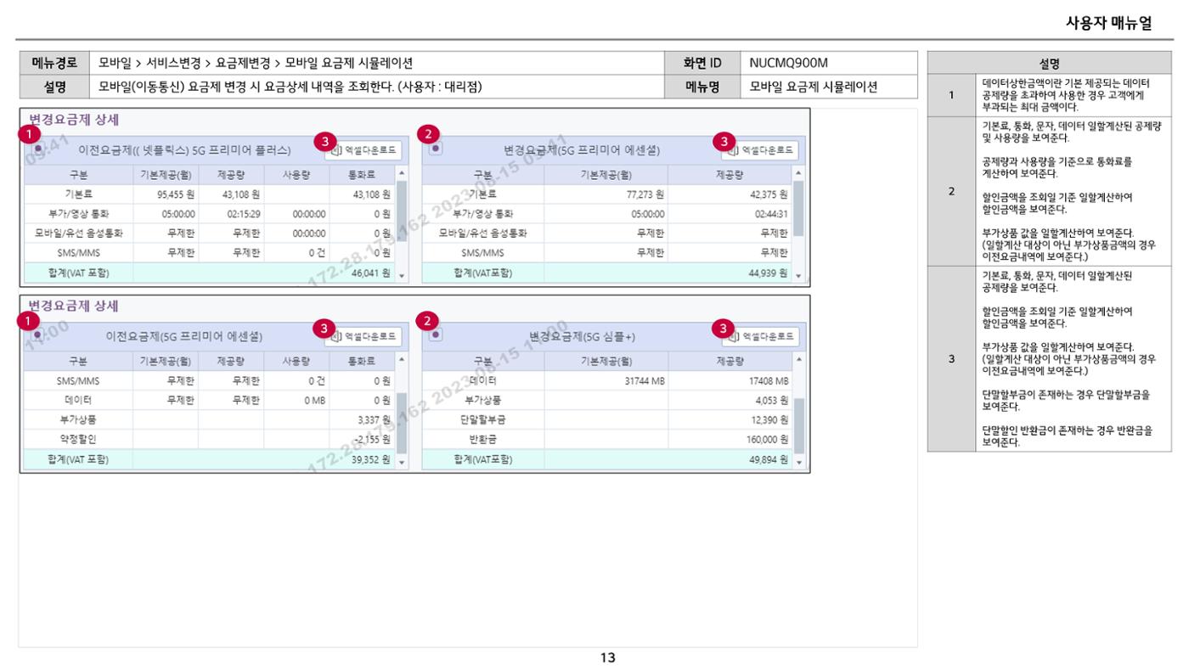Select the 02:44:31 cell
1189x669 pixels.
pyautogui.click(x=730, y=214)
